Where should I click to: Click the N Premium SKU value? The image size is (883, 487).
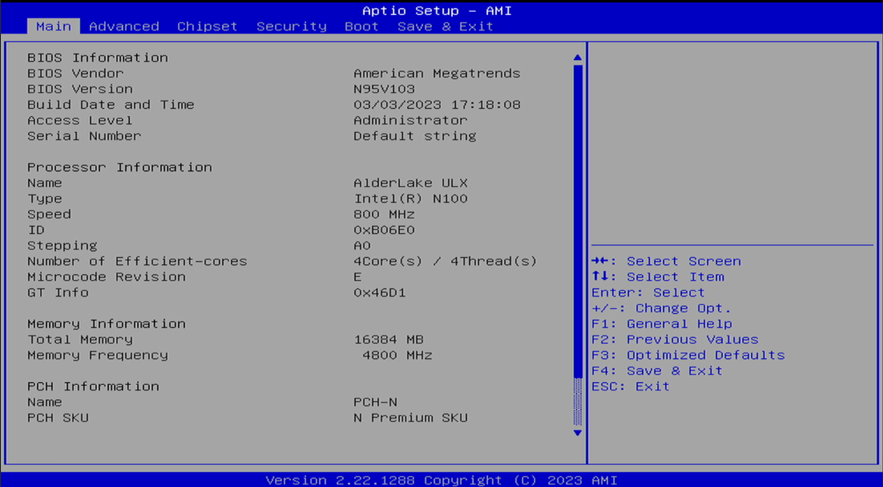point(410,418)
